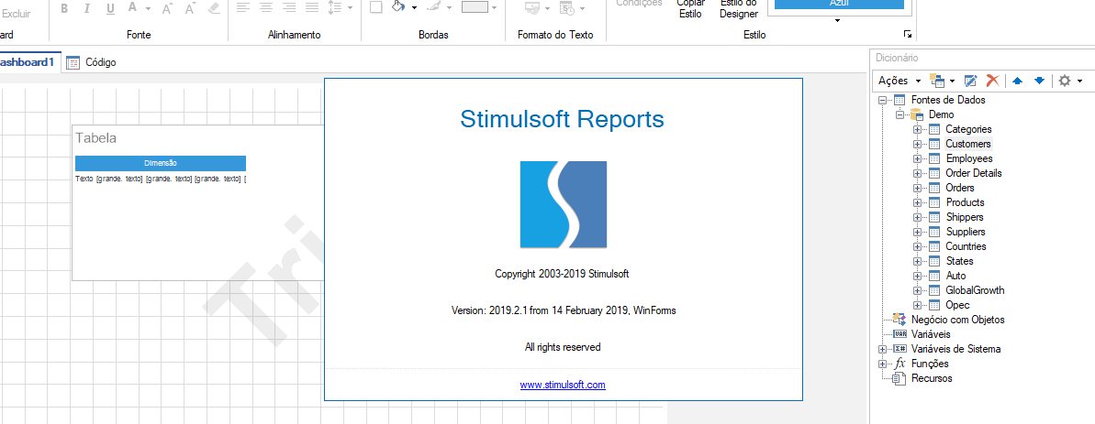
Task: Select the Auto table
Action: click(x=956, y=276)
